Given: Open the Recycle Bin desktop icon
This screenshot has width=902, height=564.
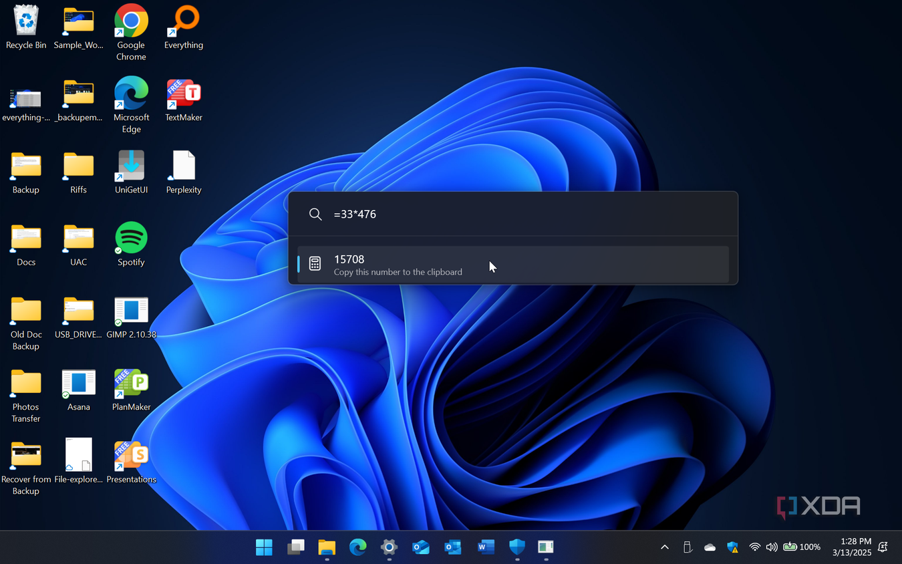Looking at the screenshot, I should click(26, 27).
